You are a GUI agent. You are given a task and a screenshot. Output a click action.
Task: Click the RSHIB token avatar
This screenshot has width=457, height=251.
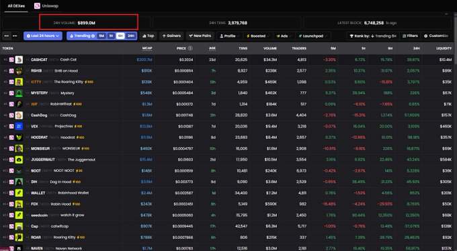click(x=19, y=70)
